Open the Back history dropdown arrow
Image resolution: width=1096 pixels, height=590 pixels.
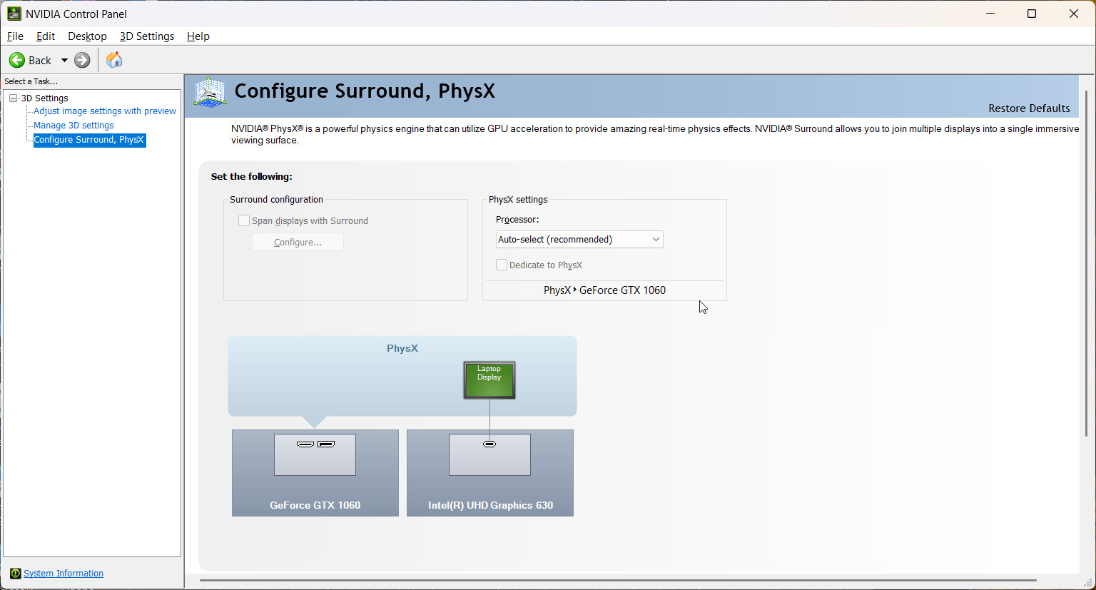(64, 60)
